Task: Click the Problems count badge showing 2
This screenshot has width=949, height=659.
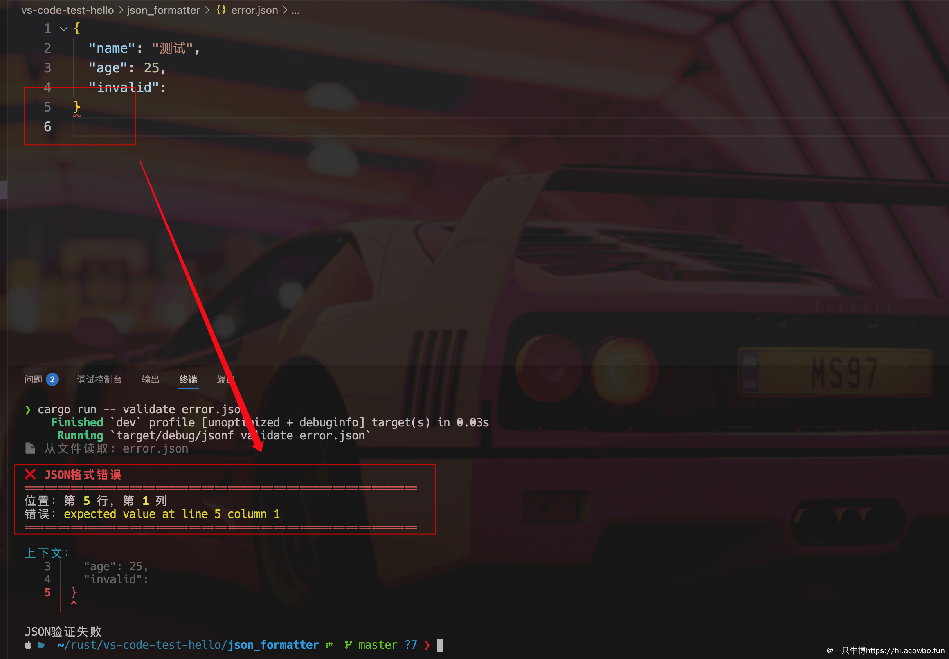Action: [52, 379]
